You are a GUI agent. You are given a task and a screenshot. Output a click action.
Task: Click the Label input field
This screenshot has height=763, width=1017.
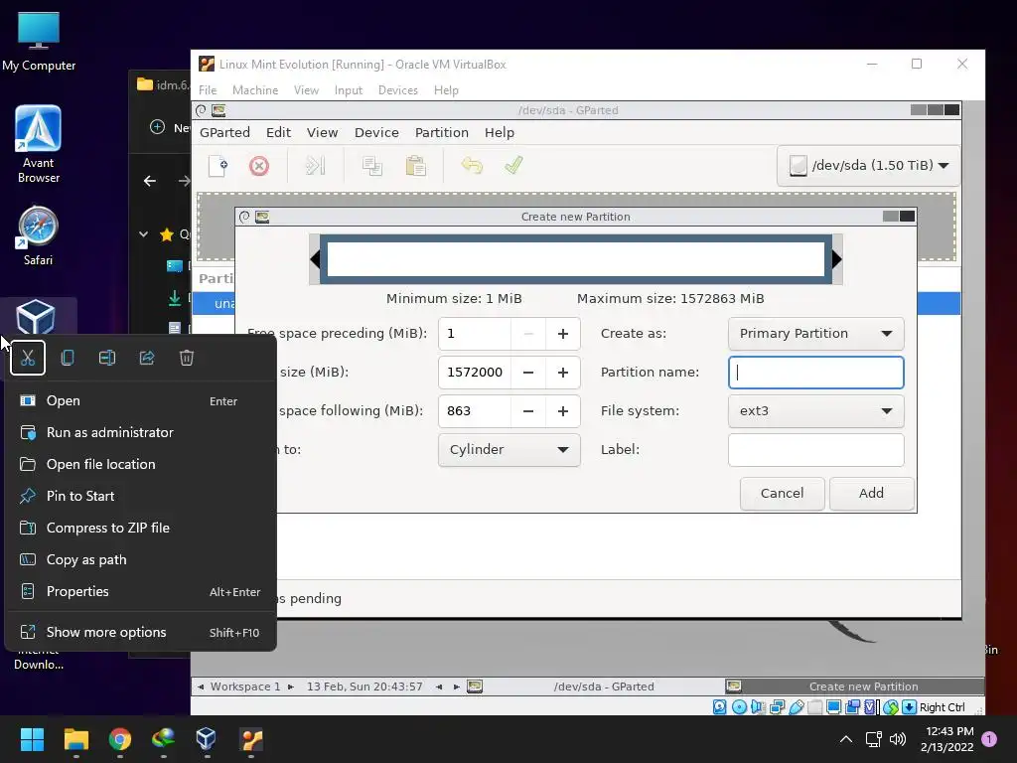816,450
